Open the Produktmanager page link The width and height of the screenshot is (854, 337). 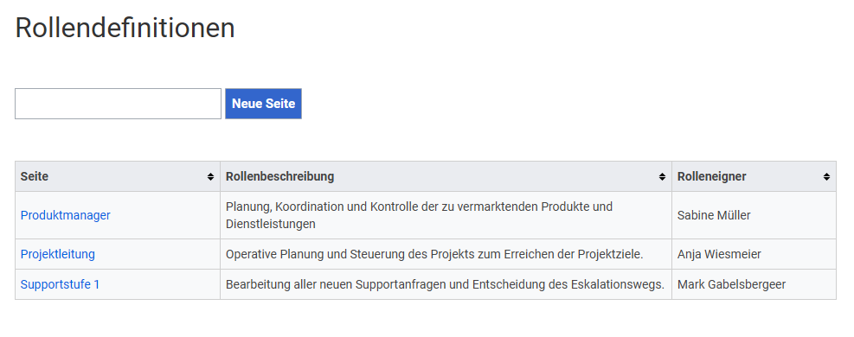(66, 215)
